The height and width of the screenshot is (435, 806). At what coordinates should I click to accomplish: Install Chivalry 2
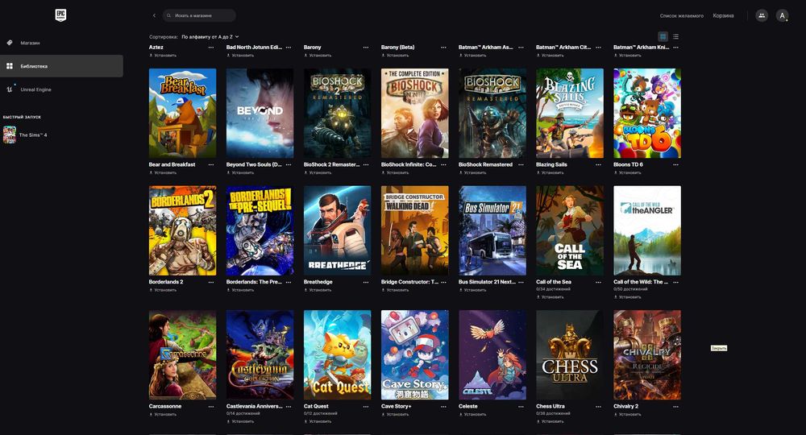[627, 414]
